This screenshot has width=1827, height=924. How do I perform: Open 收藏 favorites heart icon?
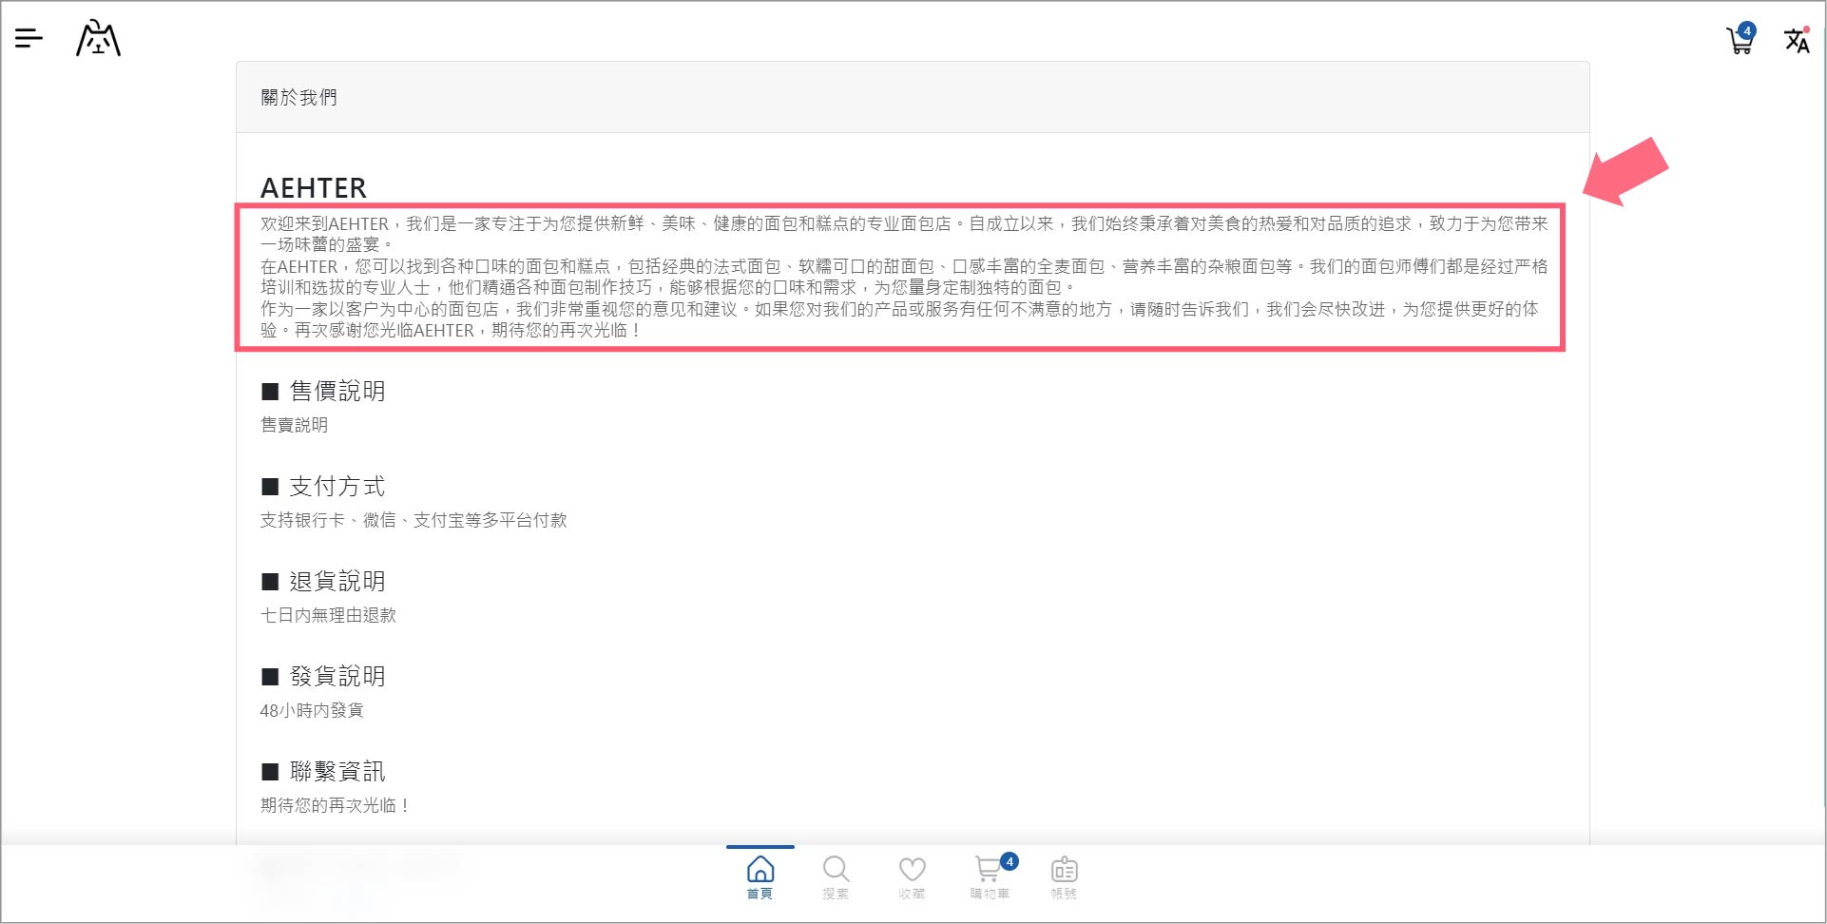click(912, 876)
